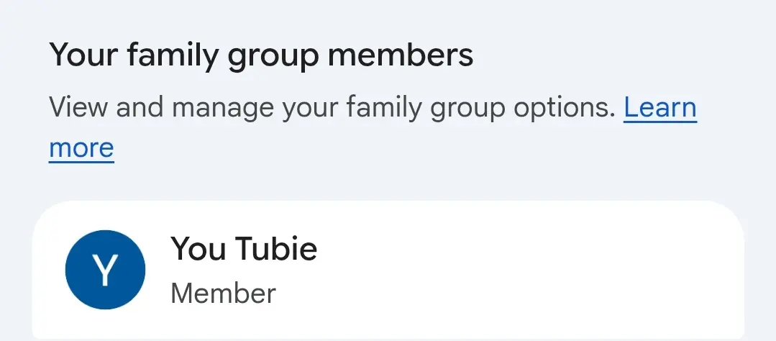The image size is (776, 341).
Task: Click 'Member' status under You Tubie
Action: (x=223, y=294)
